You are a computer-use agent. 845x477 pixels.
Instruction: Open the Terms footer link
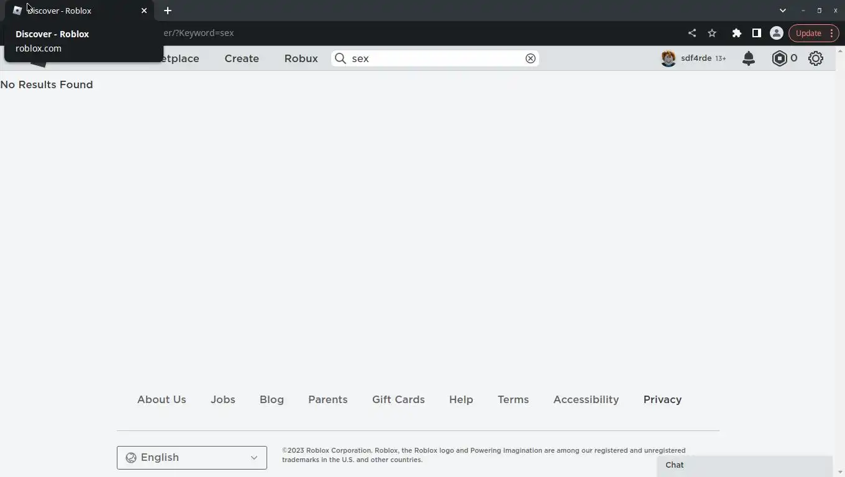pos(513,399)
